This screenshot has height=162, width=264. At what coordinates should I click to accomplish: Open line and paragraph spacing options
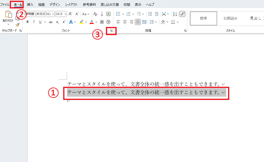tap(152, 22)
